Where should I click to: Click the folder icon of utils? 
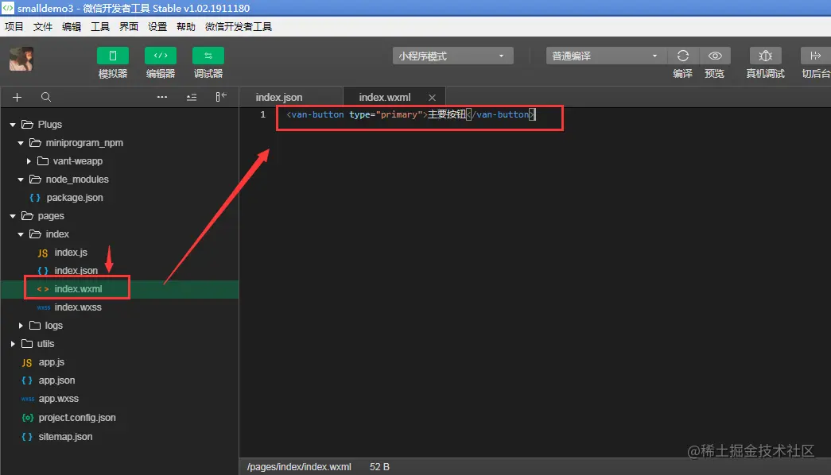[x=27, y=344]
